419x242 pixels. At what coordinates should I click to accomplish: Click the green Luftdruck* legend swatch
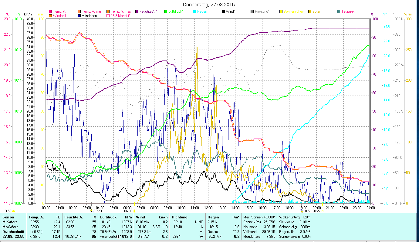[166, 11]
